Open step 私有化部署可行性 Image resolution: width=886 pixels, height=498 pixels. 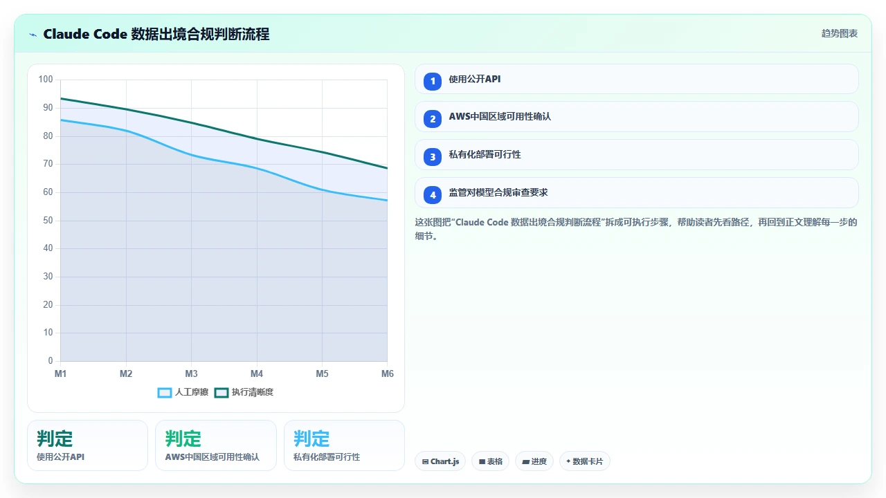pyautogui.click(x=637, y=155)
